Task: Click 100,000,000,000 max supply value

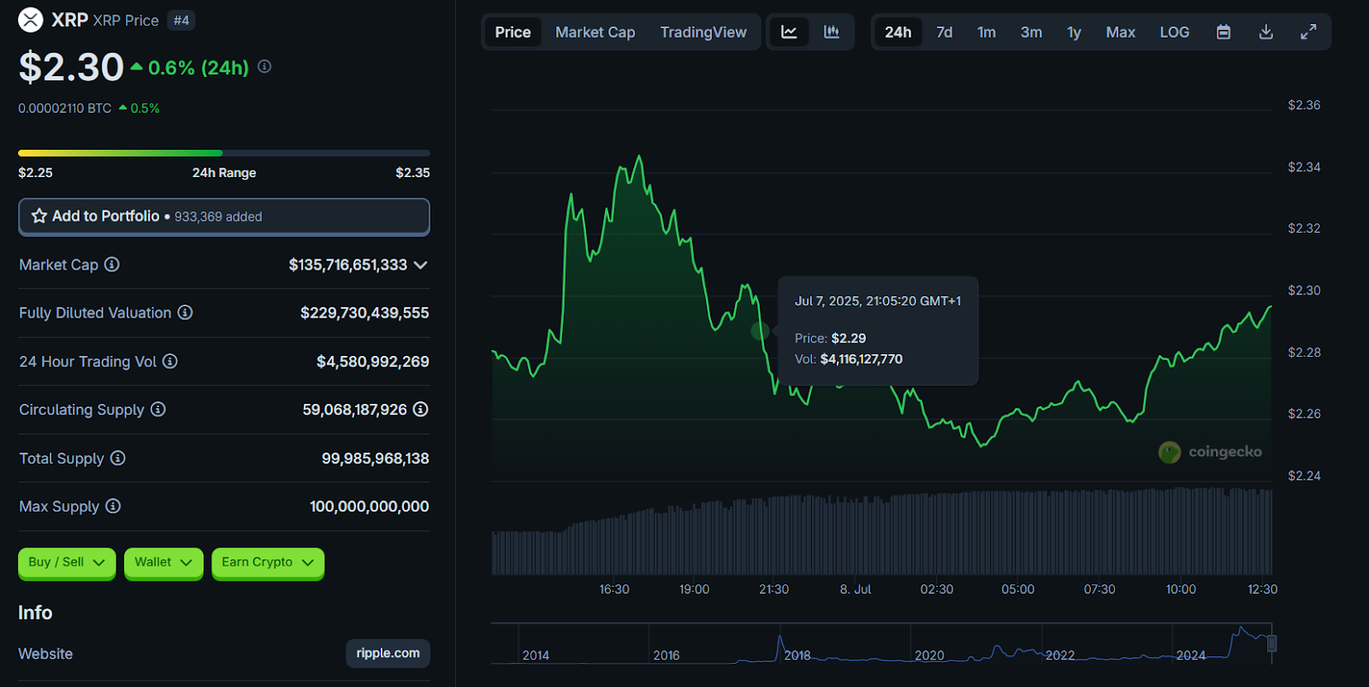Action: pyautogui.click(x=370, y=506)
